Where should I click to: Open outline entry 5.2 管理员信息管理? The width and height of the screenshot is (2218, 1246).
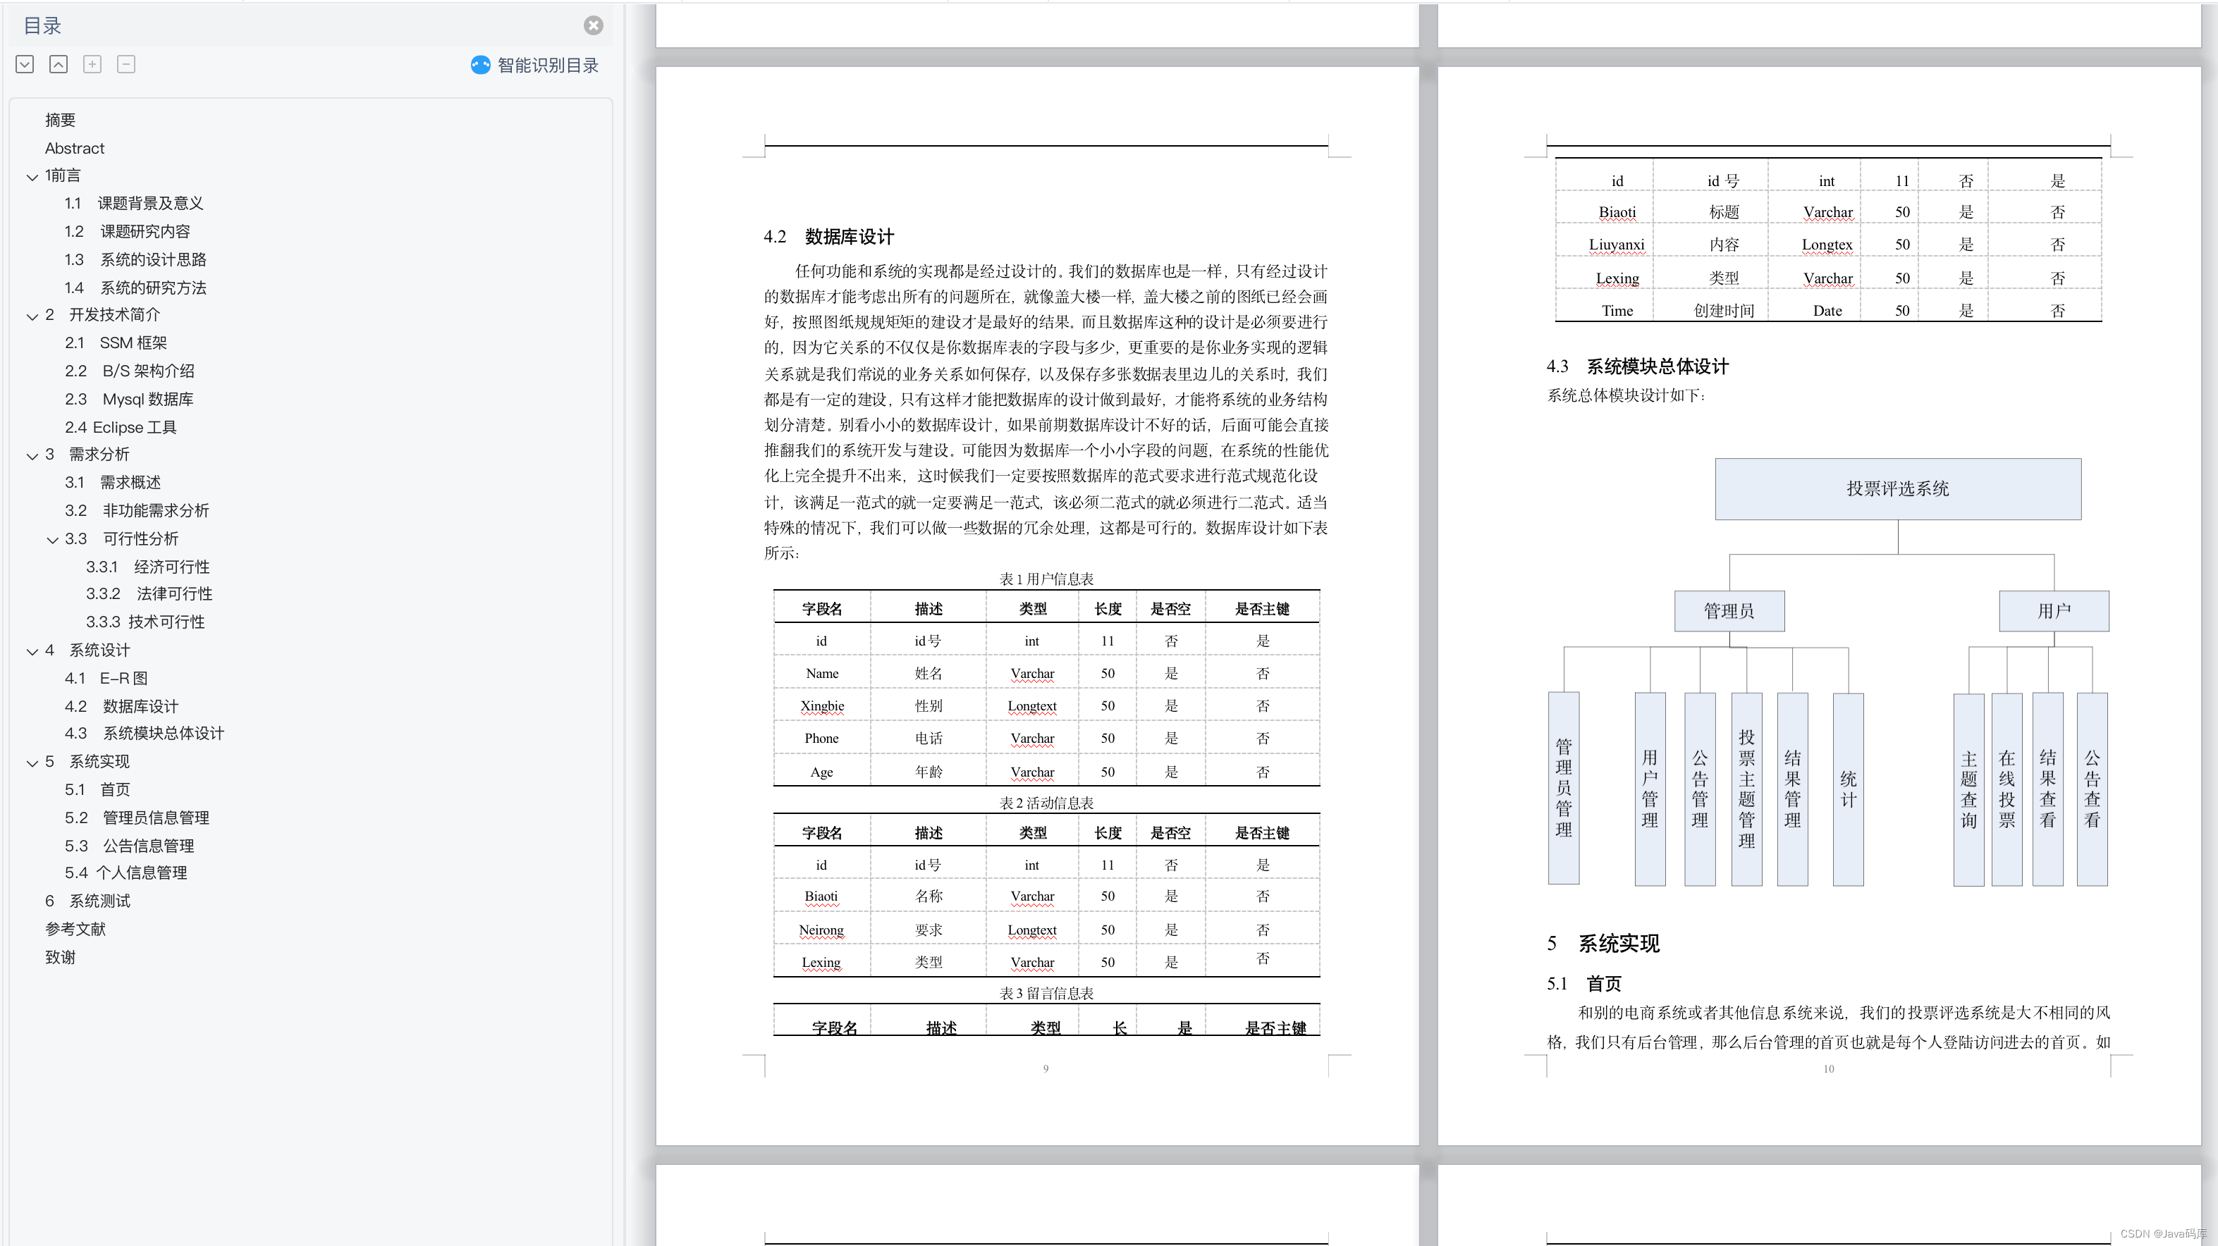137,818
